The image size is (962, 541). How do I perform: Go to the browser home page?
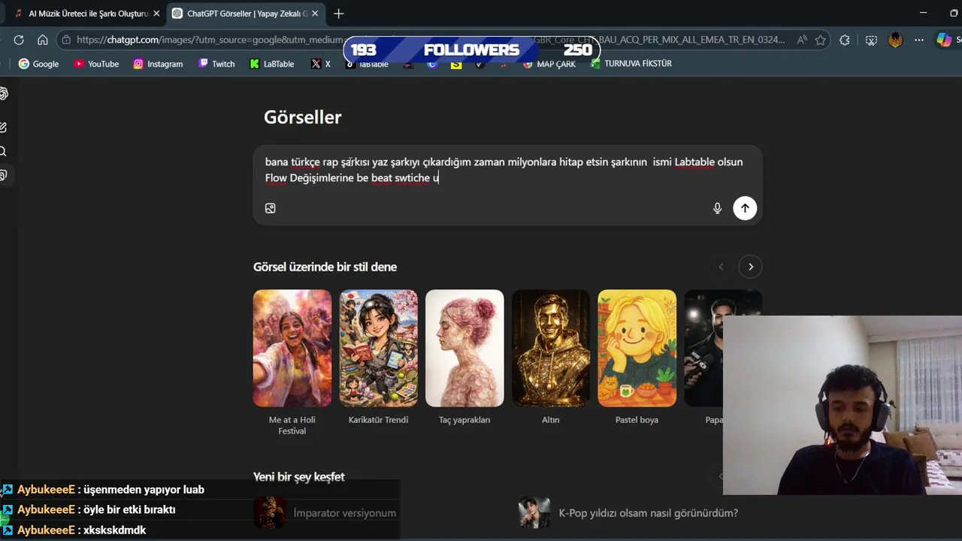pyautogui.click(x=43, y=40)
